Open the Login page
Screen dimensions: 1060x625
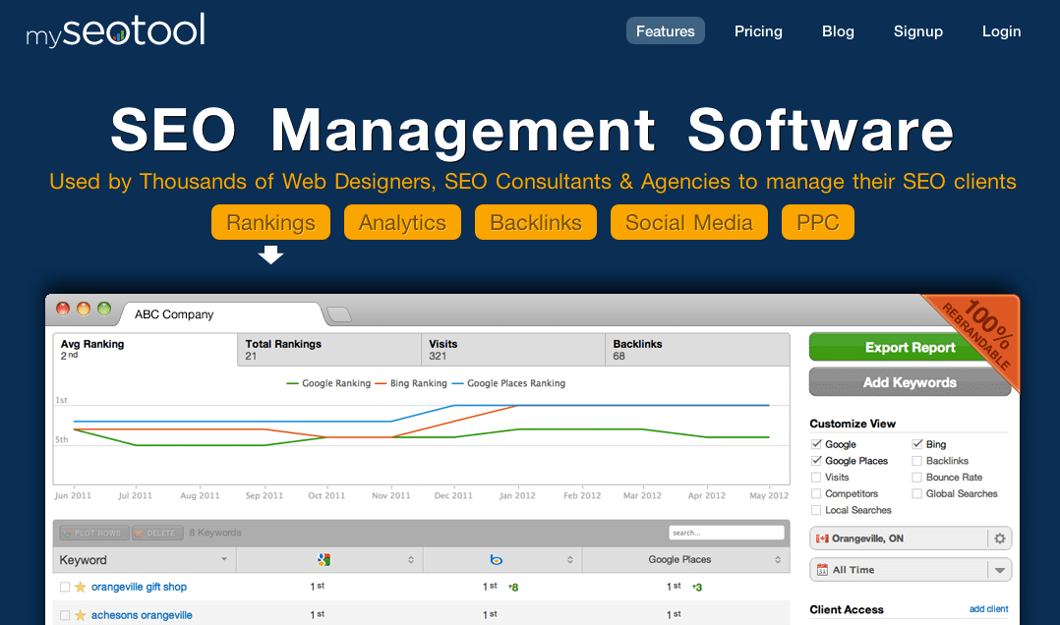click(1002, 31)
